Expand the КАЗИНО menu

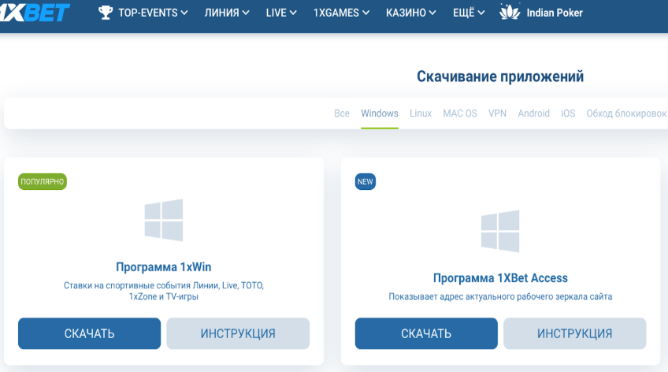(410, 13)
